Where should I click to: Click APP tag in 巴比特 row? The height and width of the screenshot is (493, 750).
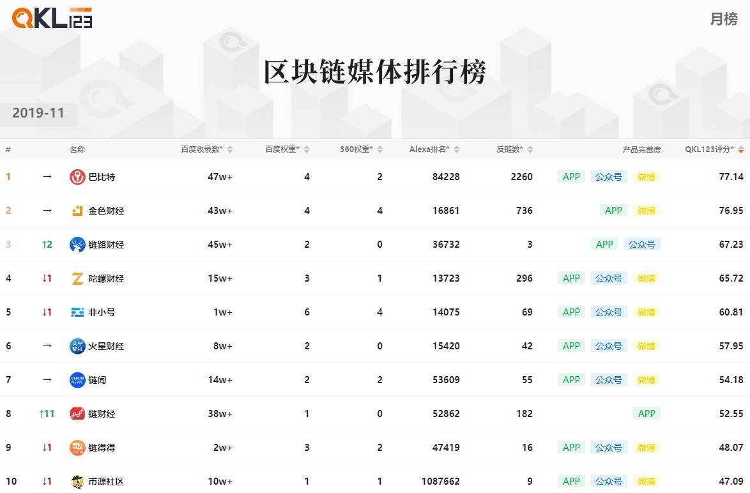(x=571, y=176)
